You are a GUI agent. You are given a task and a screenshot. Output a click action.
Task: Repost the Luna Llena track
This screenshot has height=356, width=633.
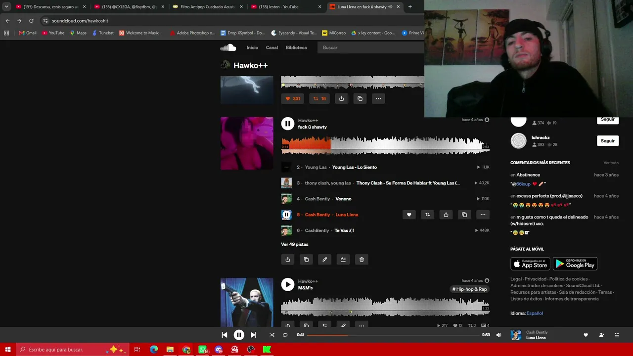coord(427,215)
